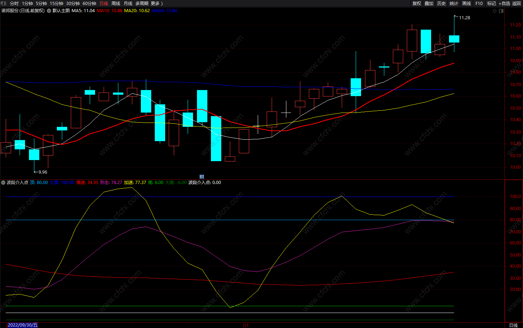Screen dimensions: 523x328
Task: Click 返回 to go back
Action: 517,3
